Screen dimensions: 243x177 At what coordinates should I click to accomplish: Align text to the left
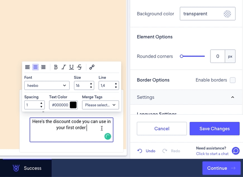pyautogui.click(x=28, y=67)
